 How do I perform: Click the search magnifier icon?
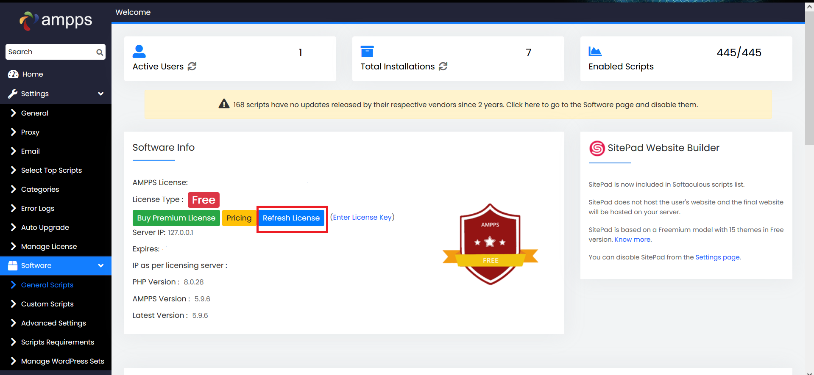pos(100,52)
